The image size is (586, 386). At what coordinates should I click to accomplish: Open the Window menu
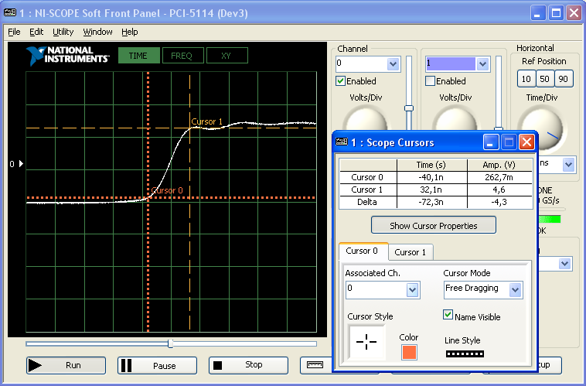[97, 32]
